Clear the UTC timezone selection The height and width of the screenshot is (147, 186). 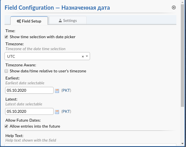83,56
